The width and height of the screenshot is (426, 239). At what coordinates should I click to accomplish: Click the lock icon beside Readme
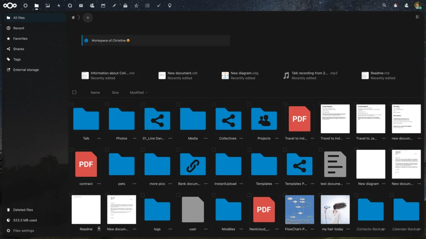[x=99, y=229]
